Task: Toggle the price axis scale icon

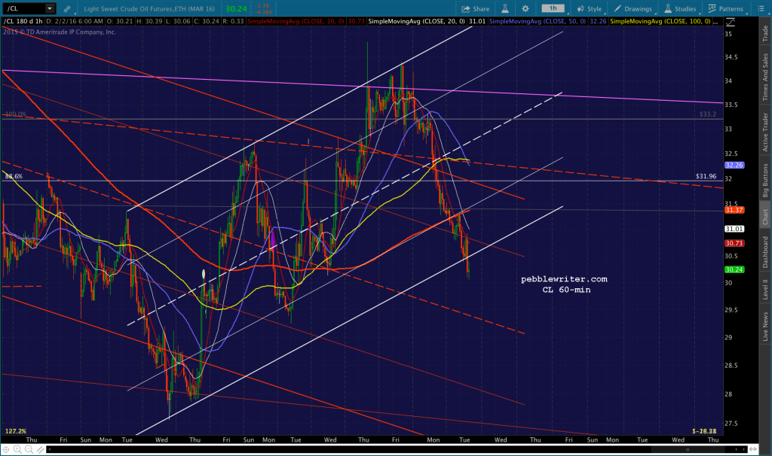Action: point(730,22)
